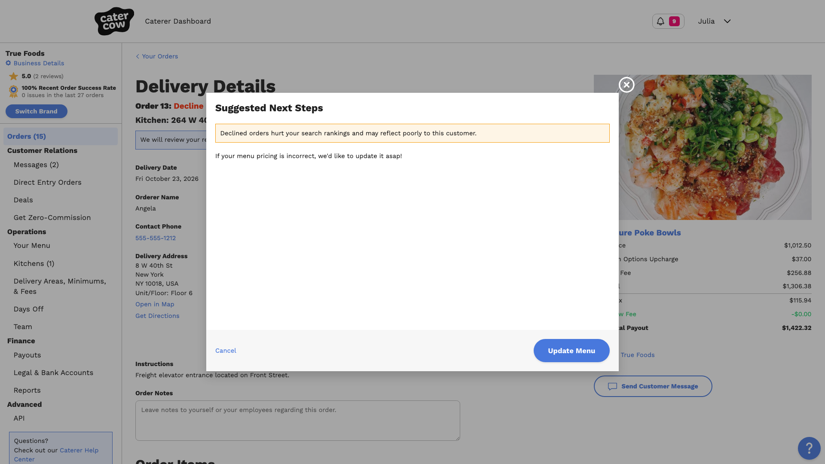This screenshot has width=825, height=464.
Task: Click the Send Customer Message chat icon
Action: click(x=612, y=386)
